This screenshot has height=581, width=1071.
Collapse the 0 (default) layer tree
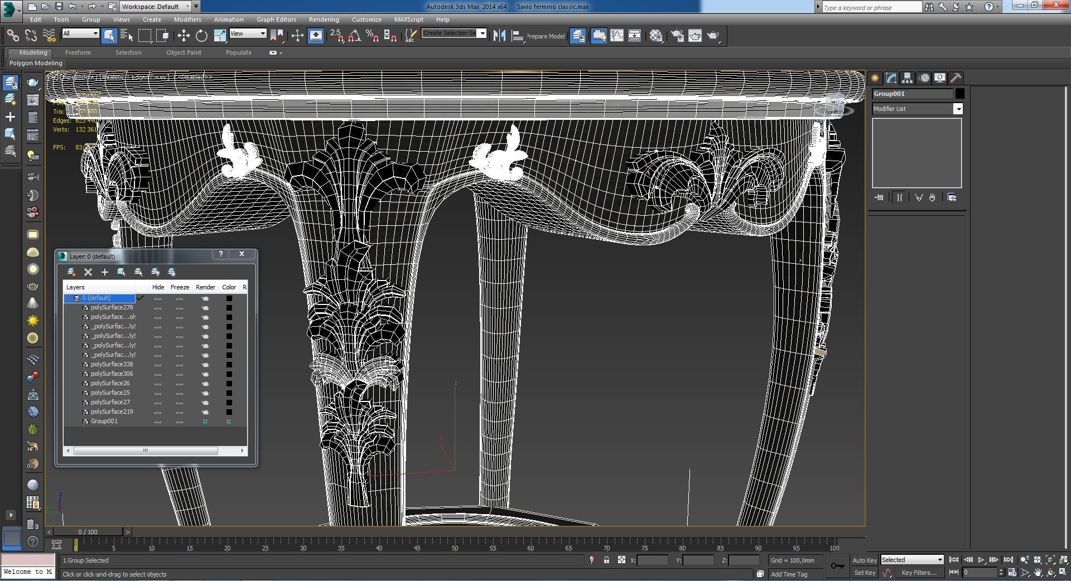[x=68, y=298]
